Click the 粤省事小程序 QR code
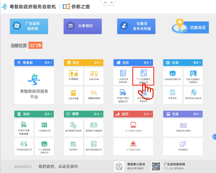 [x=119, y=166]
